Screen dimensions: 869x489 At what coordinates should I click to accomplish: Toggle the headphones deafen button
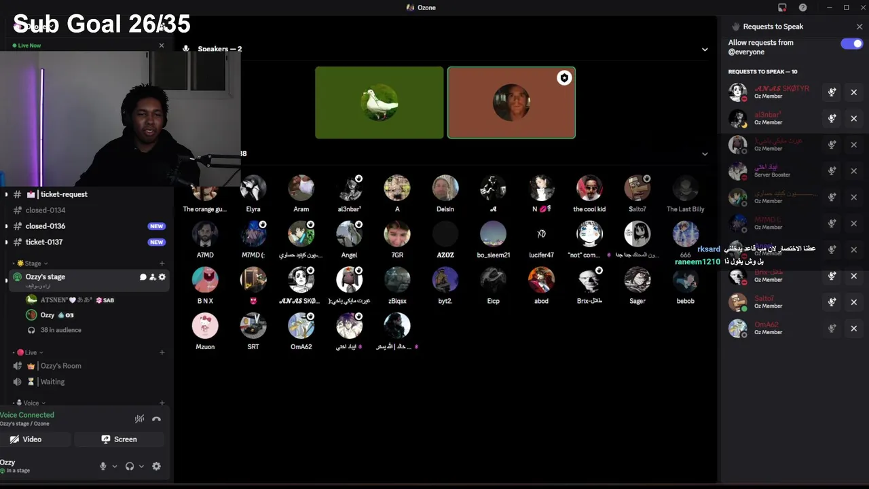tap(130, 466)
